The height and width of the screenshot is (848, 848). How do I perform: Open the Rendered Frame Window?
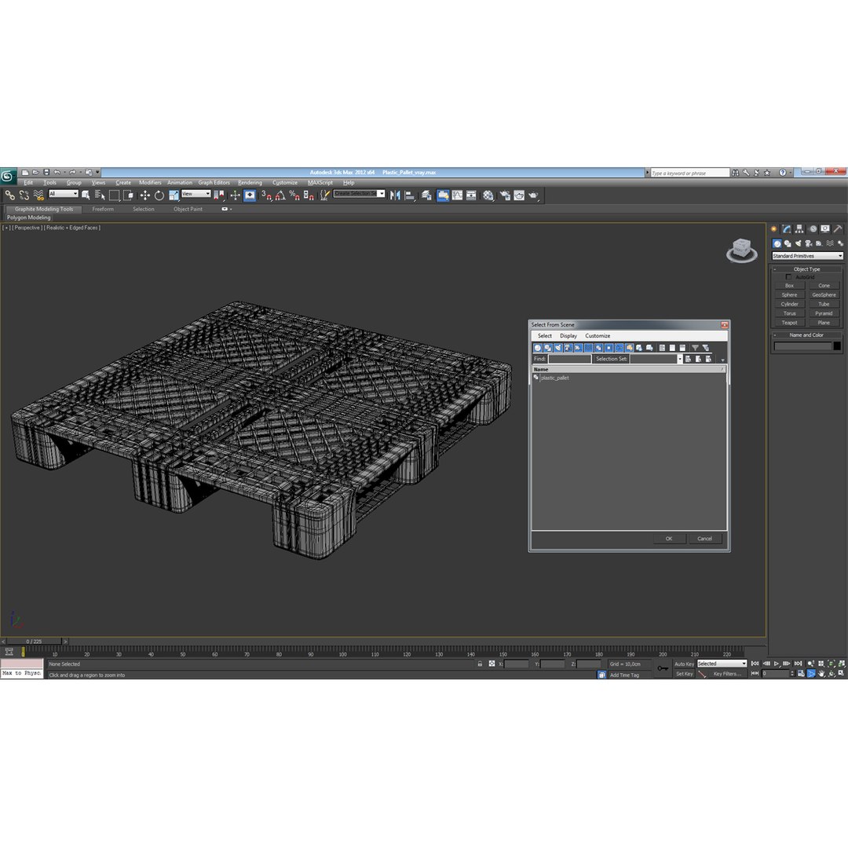pos(519,196)
